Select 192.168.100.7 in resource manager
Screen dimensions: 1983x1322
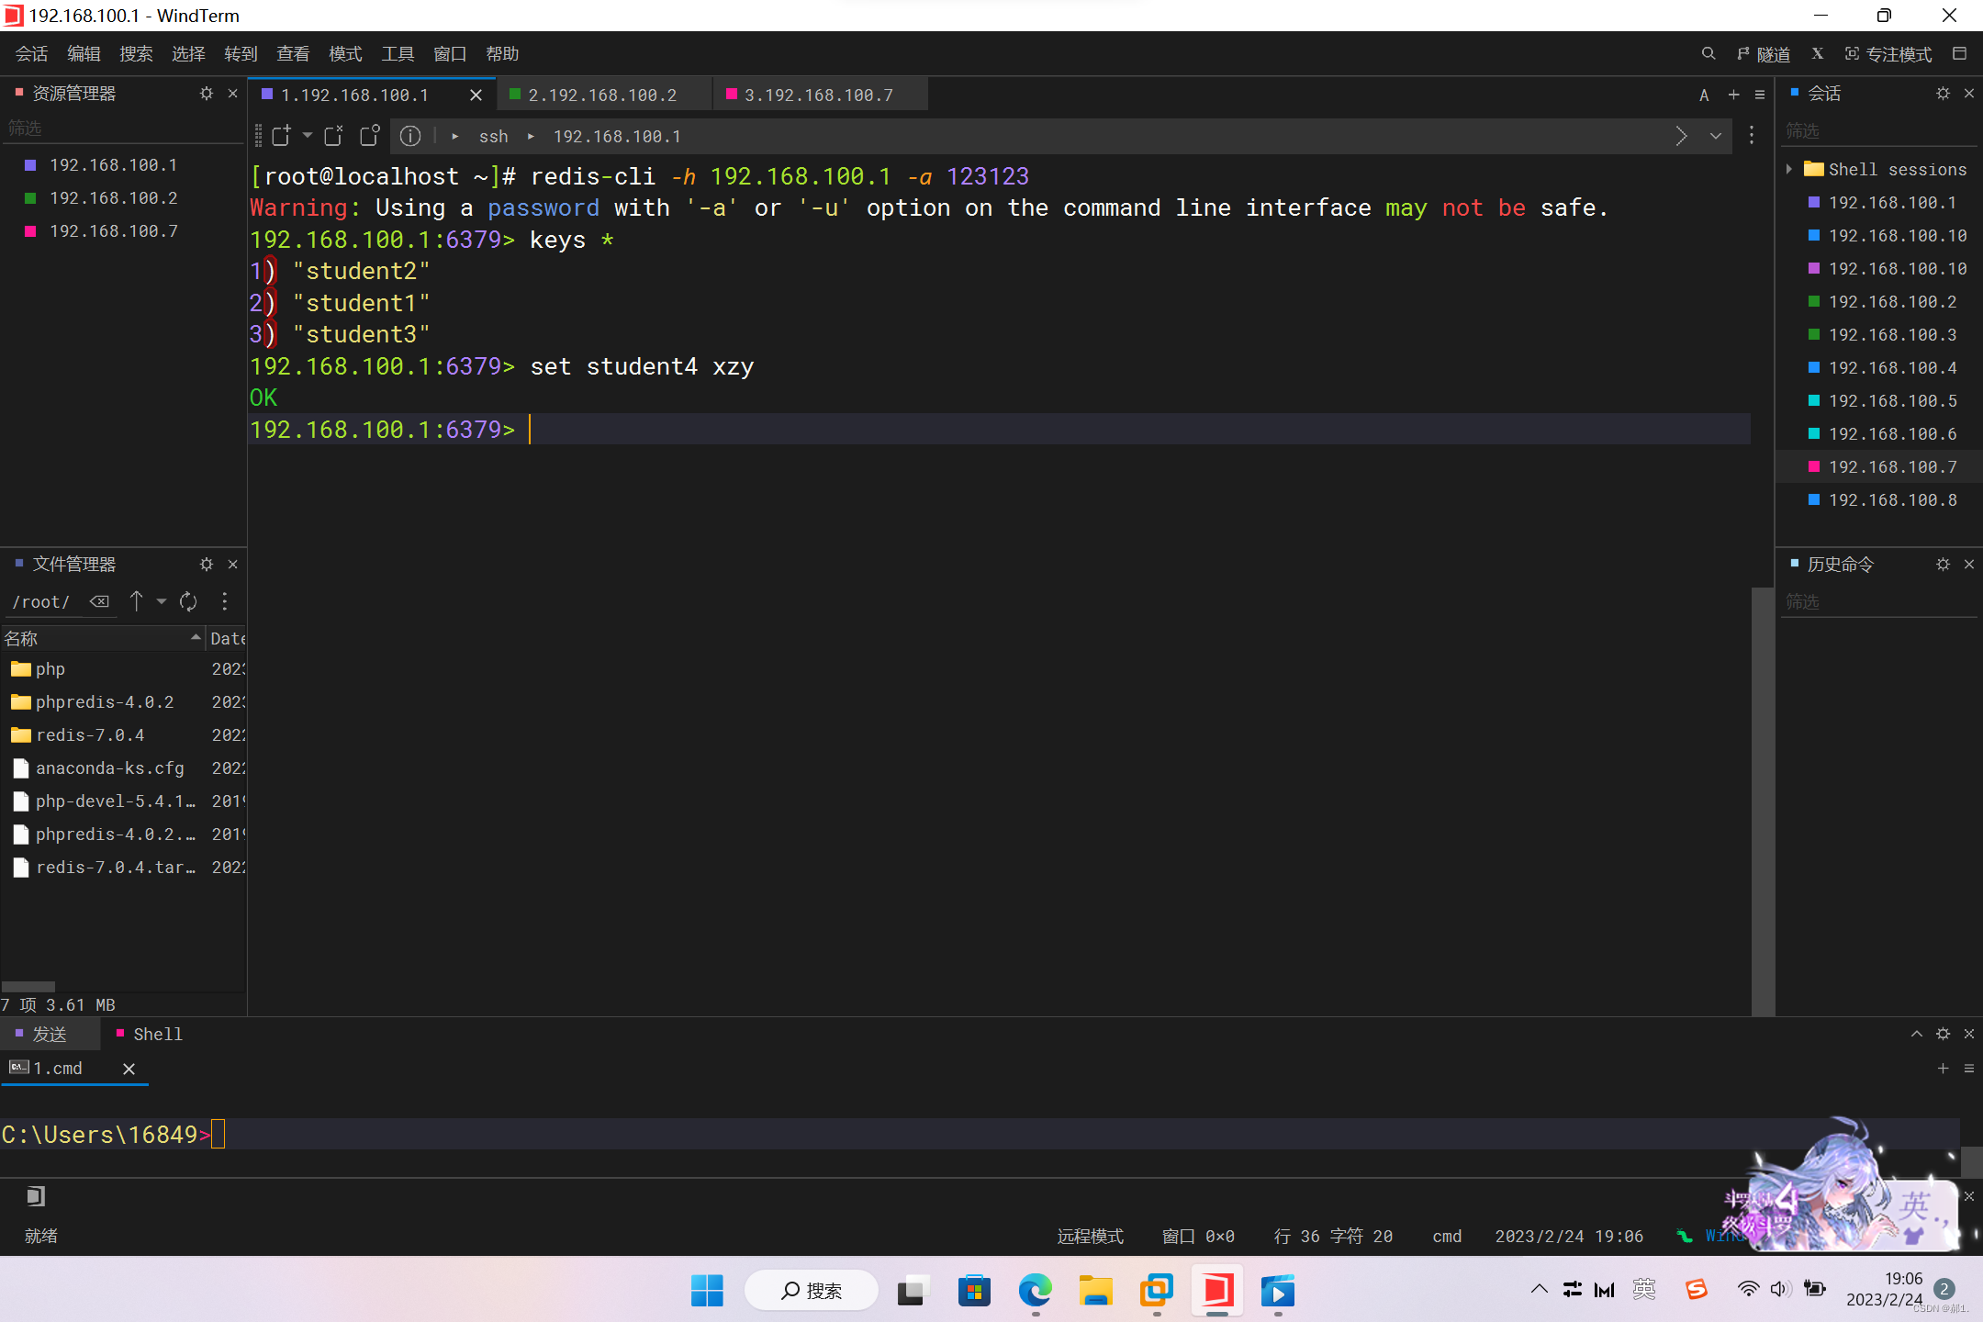point(113,230)
